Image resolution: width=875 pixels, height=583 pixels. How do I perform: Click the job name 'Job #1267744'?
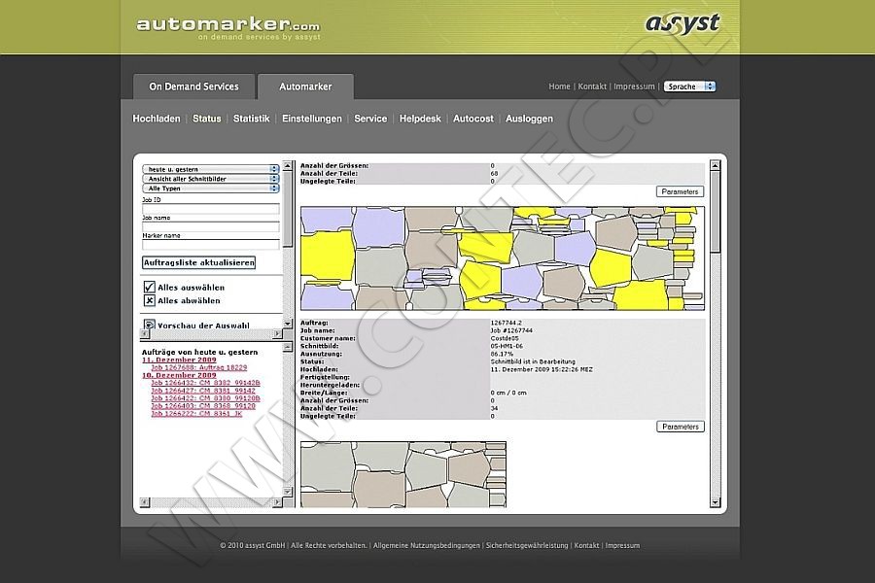(x=511, y=330)
